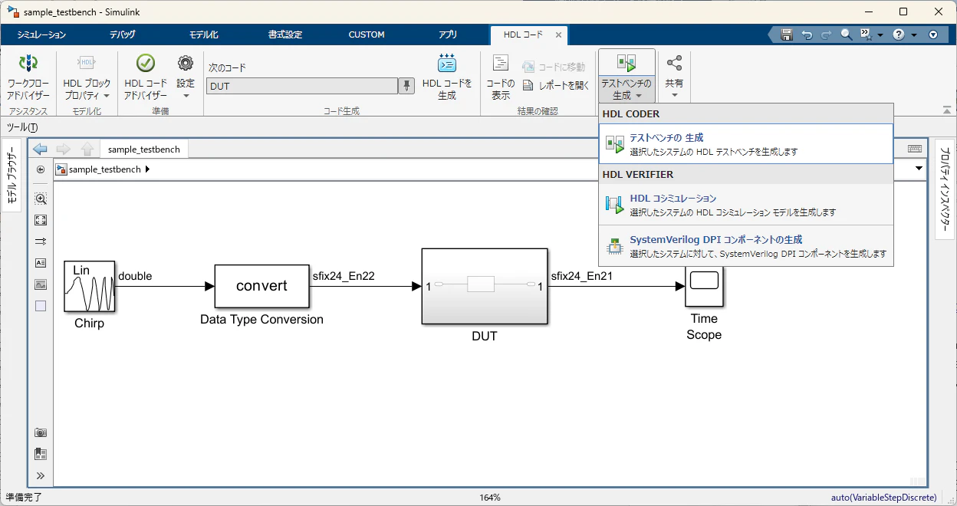Click the auto(VariableStepDiscrete) solver link
The width and height of the screenshot is (957, 506).
pos(883,498)
